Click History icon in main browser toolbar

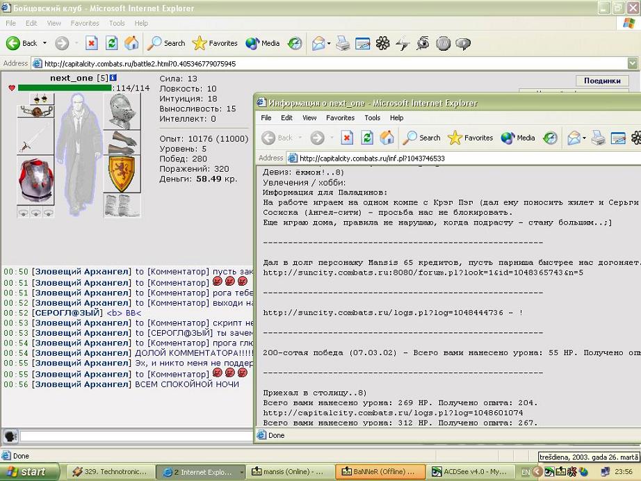[295, 43]
